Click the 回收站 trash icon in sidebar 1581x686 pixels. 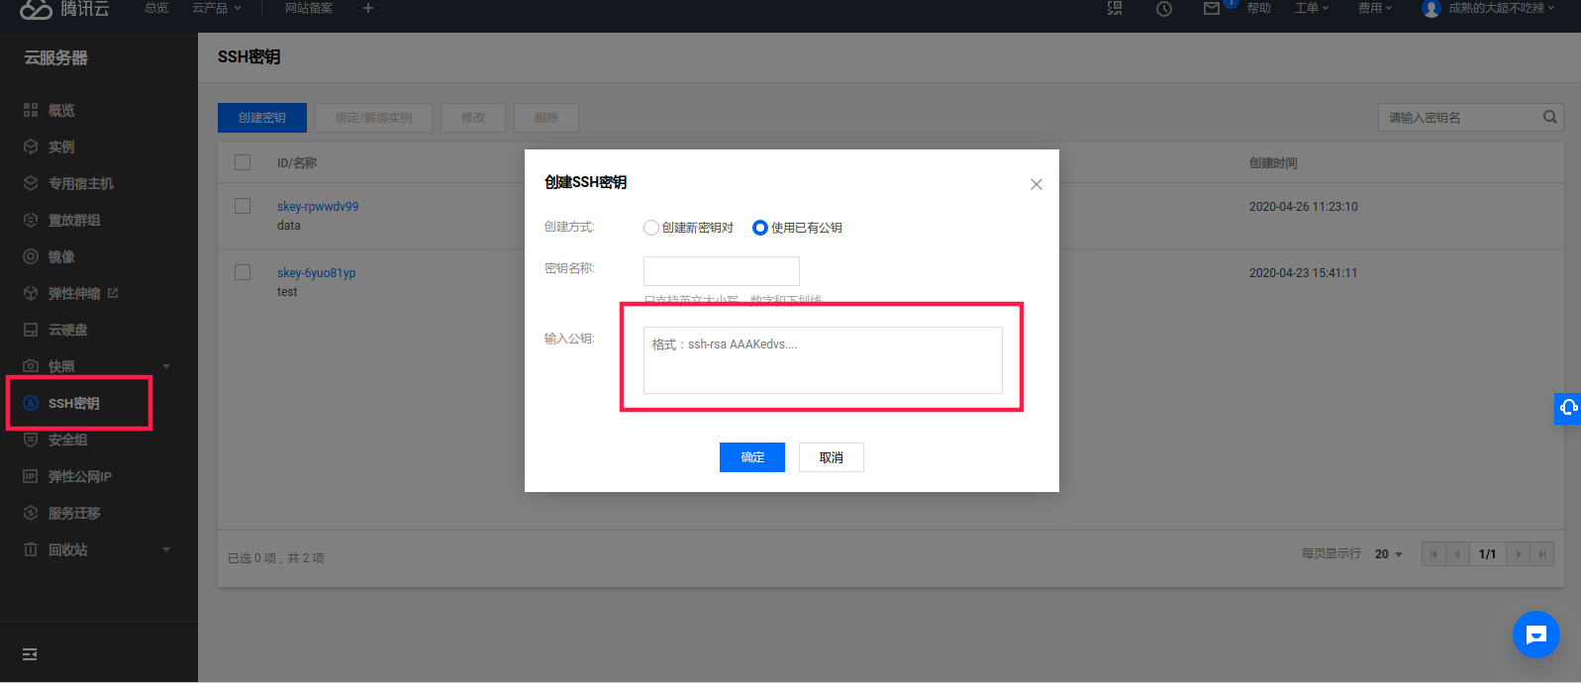[31, 549]
